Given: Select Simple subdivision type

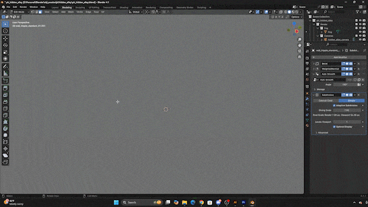Looking at the screenshot, I should point(351,101).
